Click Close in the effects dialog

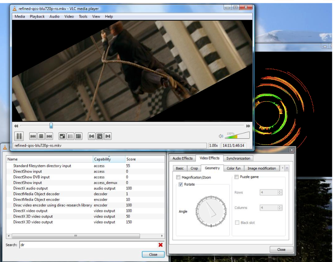pos(281,250)
